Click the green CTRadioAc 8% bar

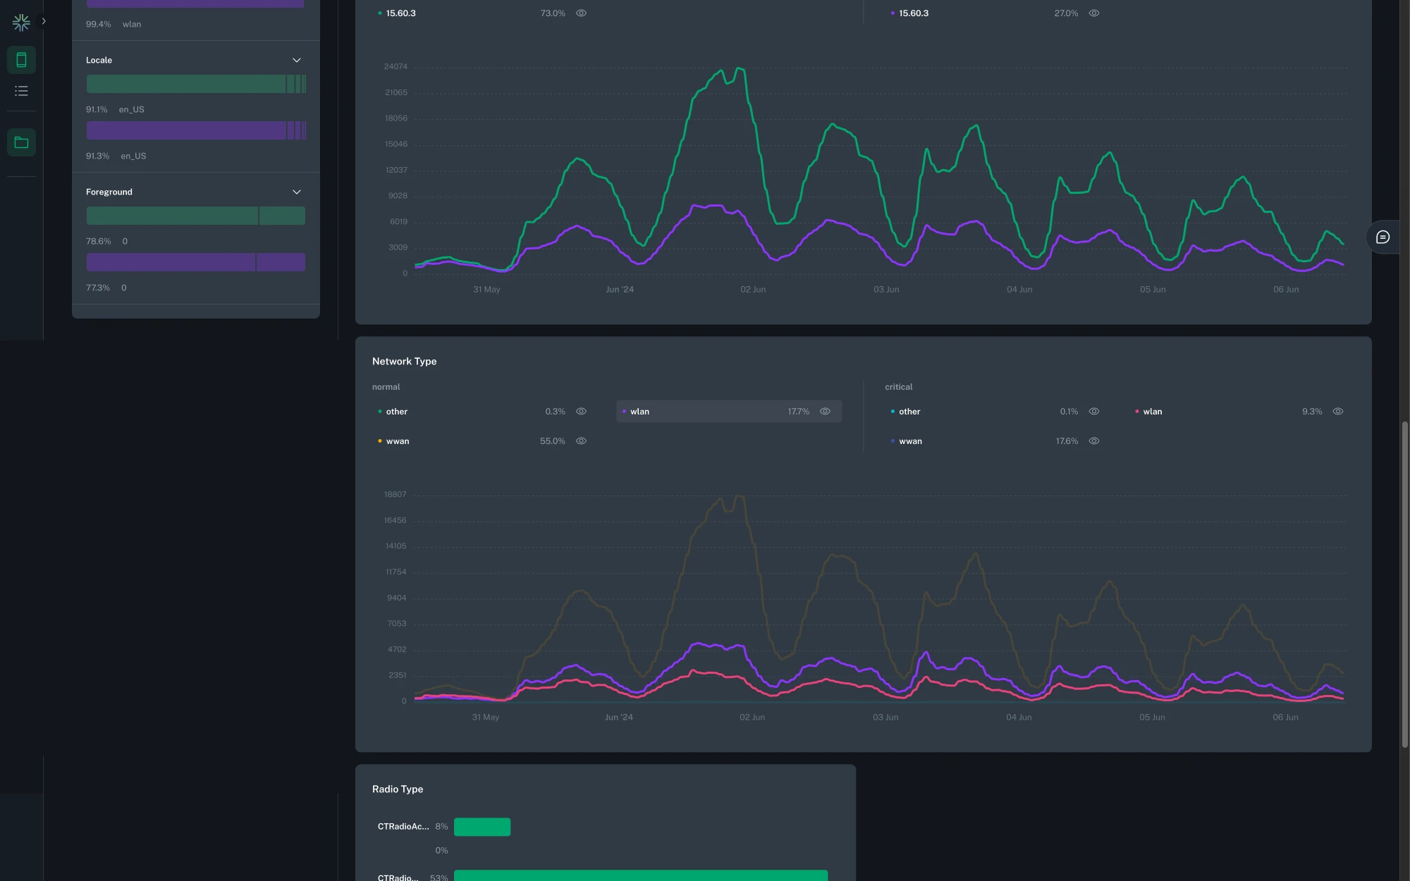(482, 826)
